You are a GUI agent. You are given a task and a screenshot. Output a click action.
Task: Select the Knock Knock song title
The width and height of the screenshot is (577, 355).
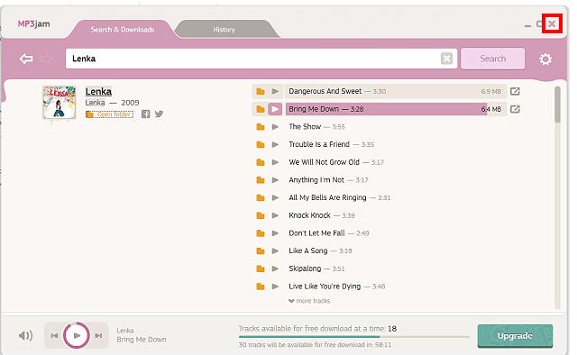(309, 215)
